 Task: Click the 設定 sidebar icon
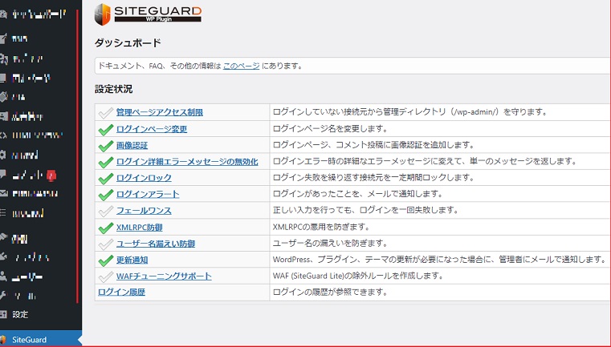click(x=3, y=314)
